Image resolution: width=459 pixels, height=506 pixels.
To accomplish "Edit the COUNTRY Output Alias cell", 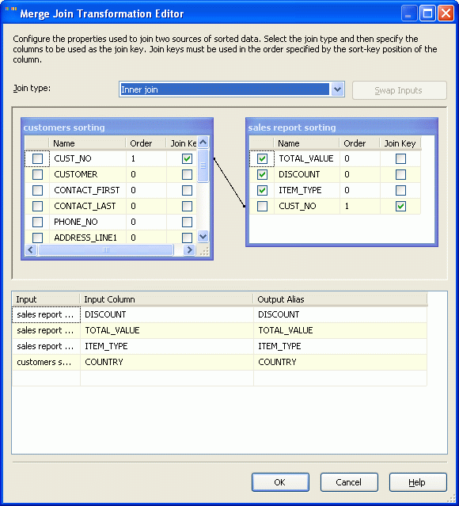I will pos(340,362).
